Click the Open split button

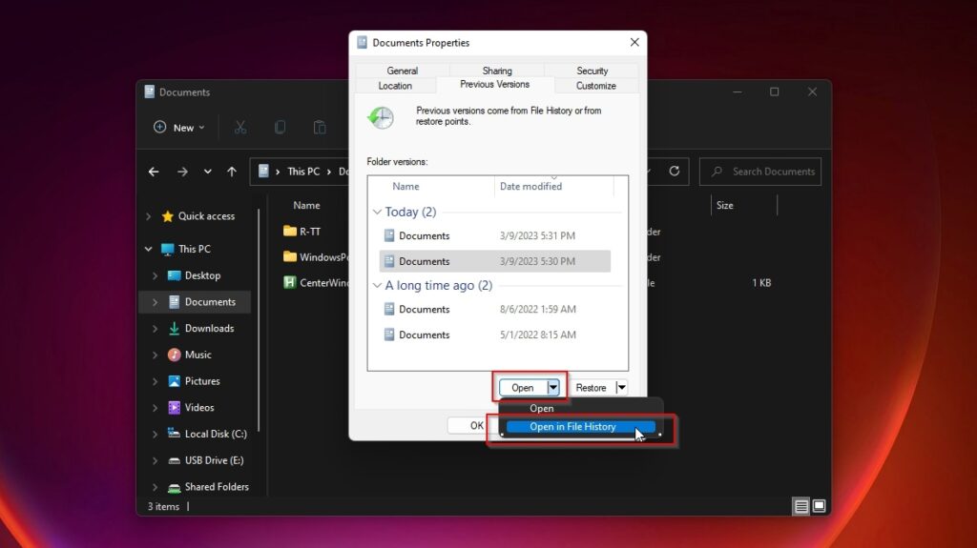coord(523,387)
